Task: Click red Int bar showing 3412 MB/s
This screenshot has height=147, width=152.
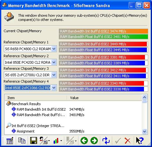Action: tap(103, 70)
